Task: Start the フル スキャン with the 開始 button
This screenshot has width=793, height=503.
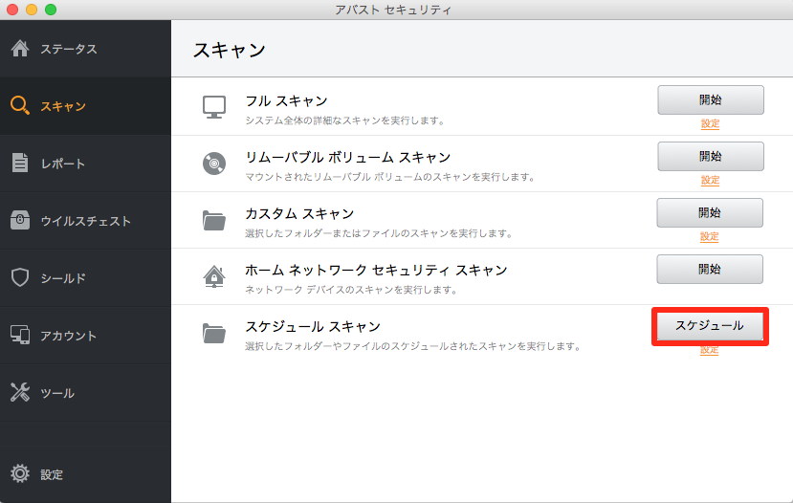Action: 711,100
